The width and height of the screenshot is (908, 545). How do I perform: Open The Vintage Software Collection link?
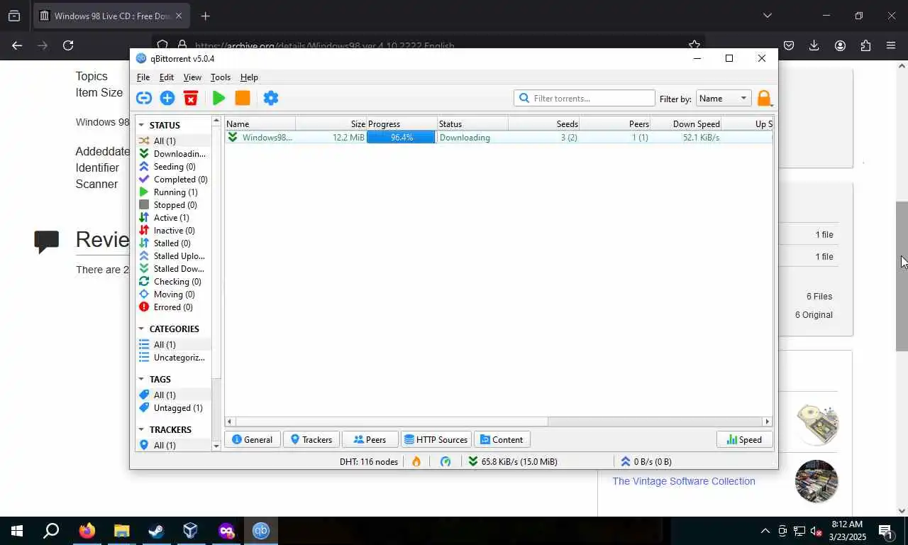click(x=684, y=481)
